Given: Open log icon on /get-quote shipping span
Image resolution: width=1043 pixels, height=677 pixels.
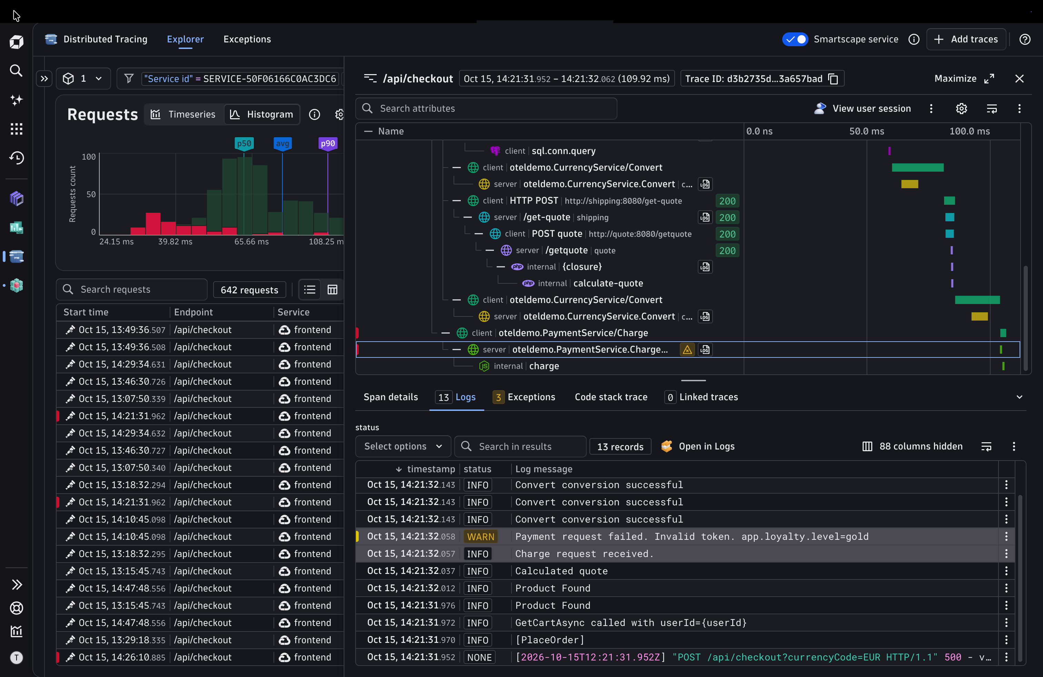Looking at the screenshot, I should [705, 217].
